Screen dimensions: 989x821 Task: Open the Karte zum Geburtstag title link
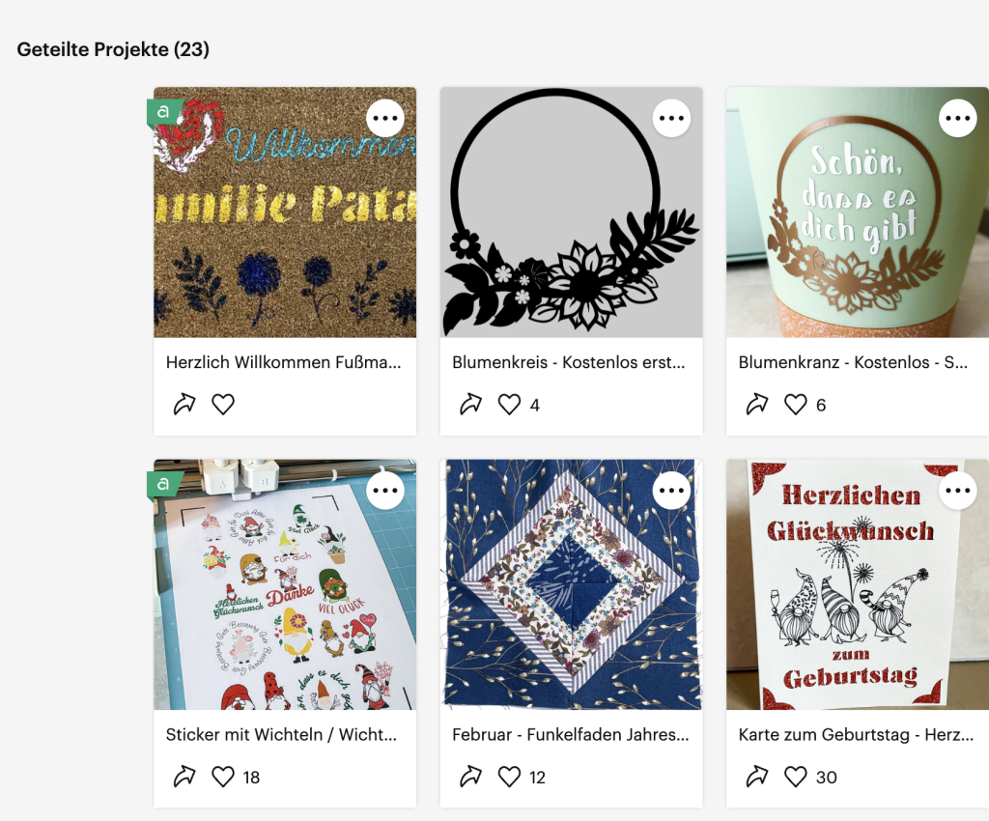coord(856,735)
